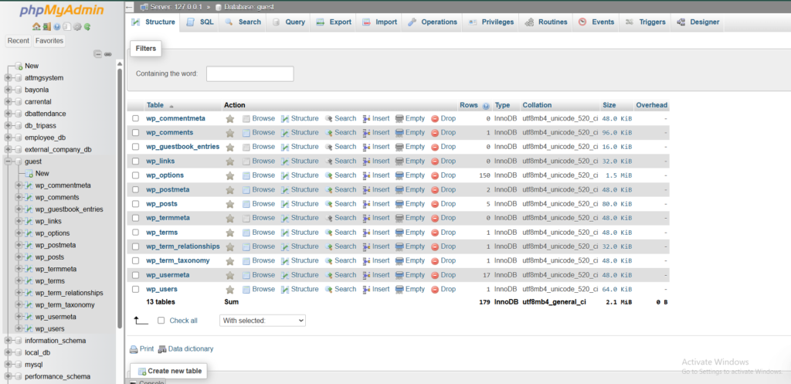The image size is (791, 384).
Task: Click the red Drop icon for wp_users
Action: pyautogui.click(x=435, y=289)
